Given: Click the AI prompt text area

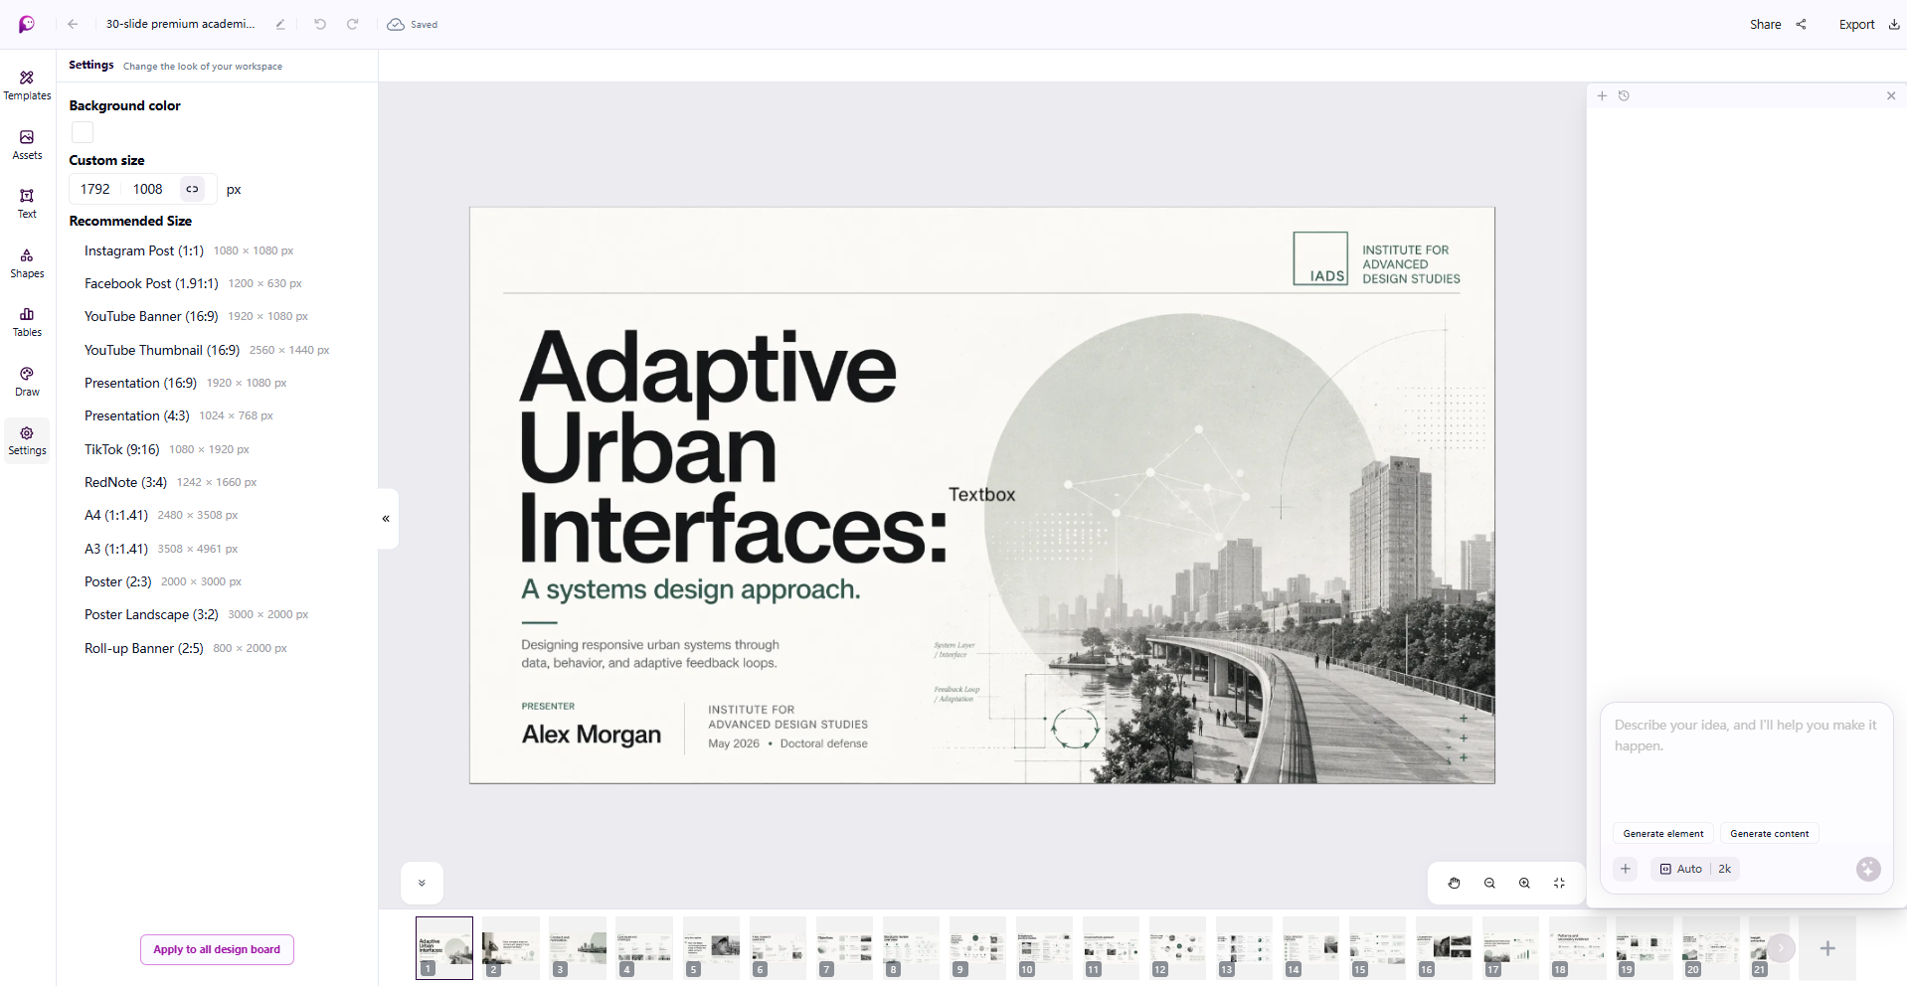Looking at the screenshot, I should coord(1746,763).
